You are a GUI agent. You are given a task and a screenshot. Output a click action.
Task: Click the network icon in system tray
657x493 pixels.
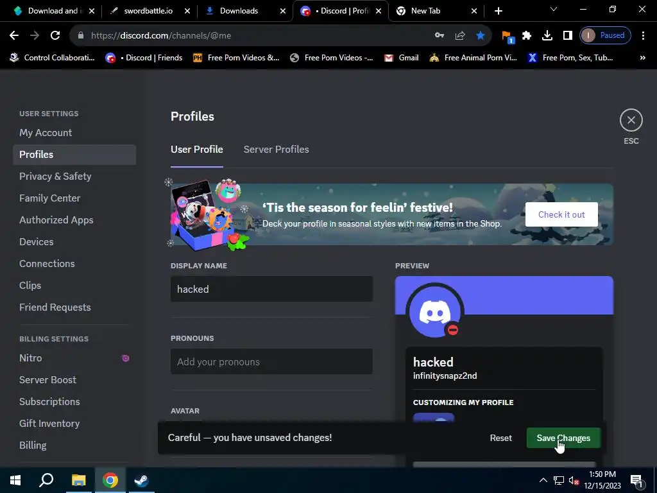(x=559, y=480)
